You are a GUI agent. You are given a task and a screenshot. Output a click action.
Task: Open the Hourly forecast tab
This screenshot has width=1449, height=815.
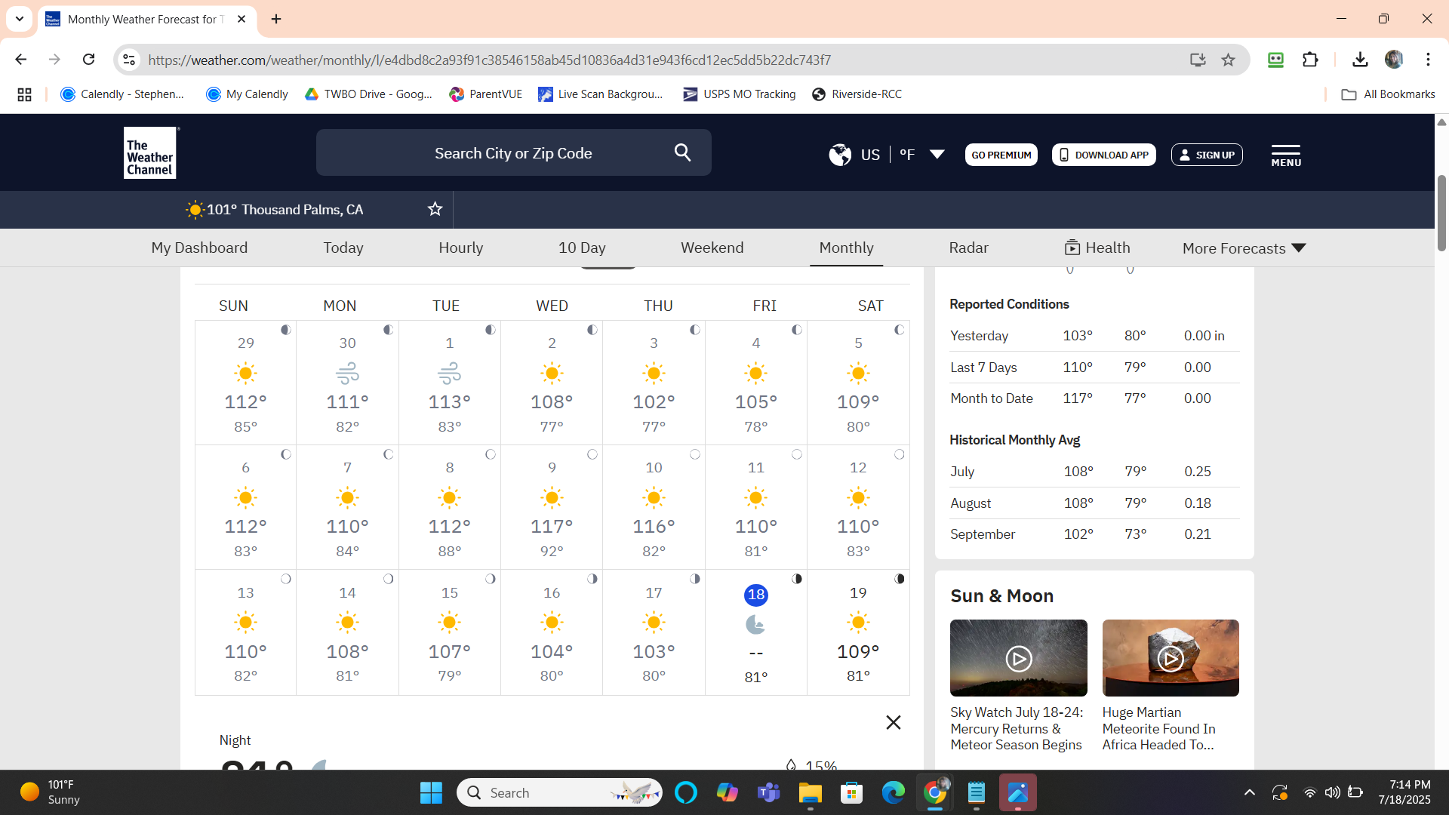click(x=460, y=248)
